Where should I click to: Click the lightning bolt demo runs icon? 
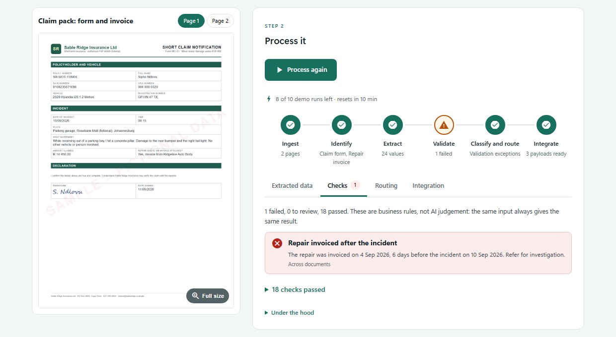pos(269,99)
